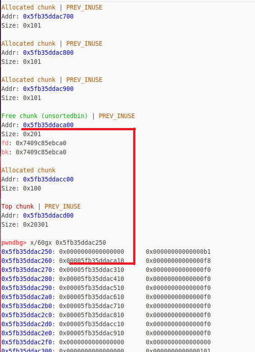
Task: Select the unsortedbin chunk address 0x5fb35ddaca00
Action: pos(48,125)
